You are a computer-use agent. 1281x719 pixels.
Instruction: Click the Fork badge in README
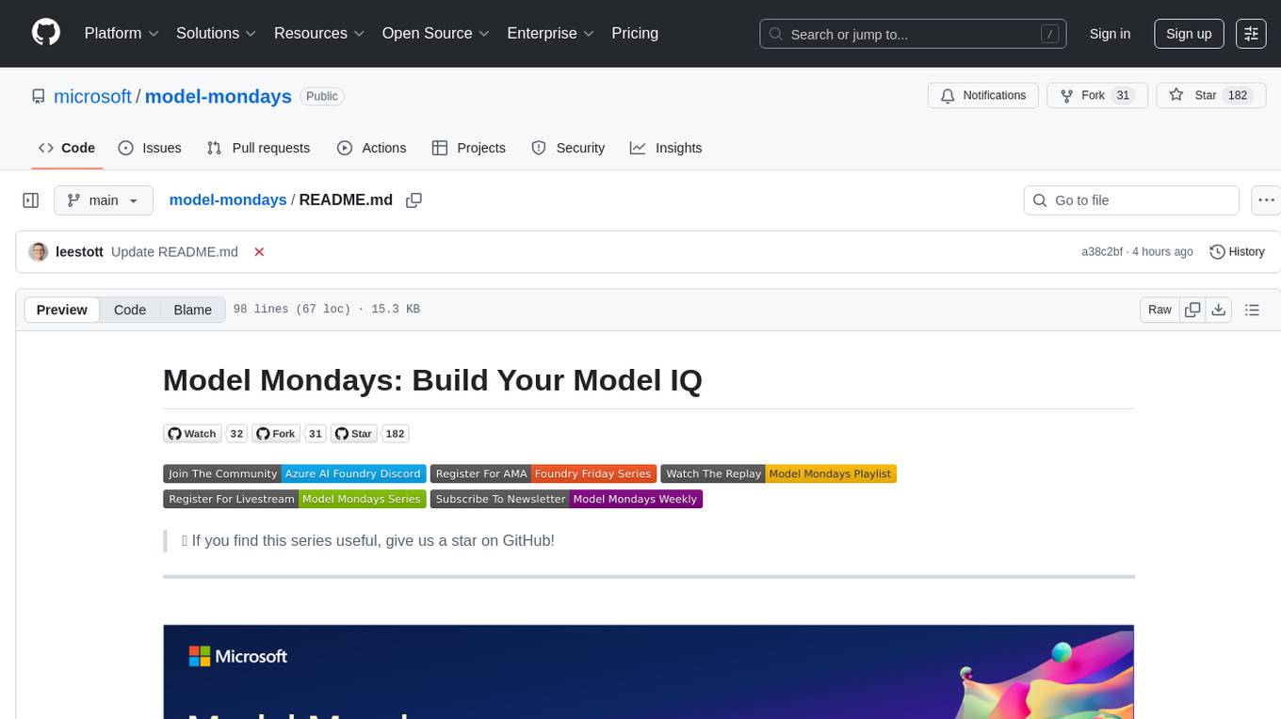274,434
